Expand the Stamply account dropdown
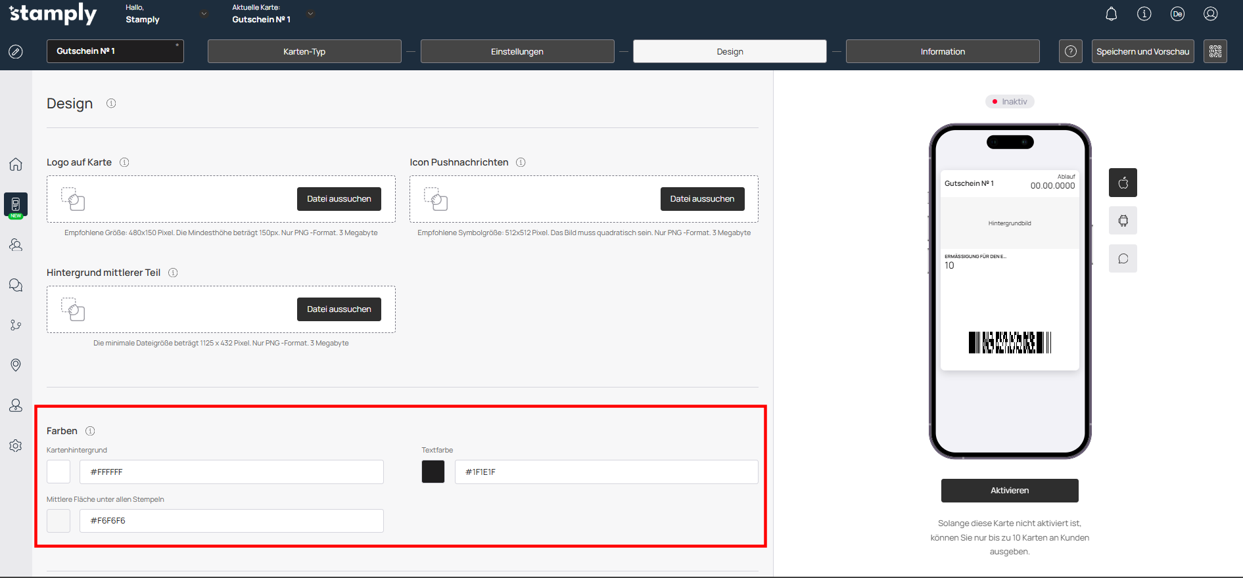The width and height of the screenshot is (1243, 578). click(x=204, y=14)
